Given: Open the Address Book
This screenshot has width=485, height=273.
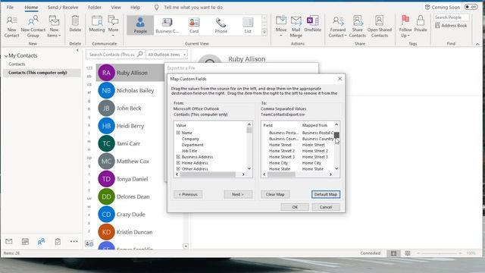Looking at the screenshot, I should tap(451, 25).
